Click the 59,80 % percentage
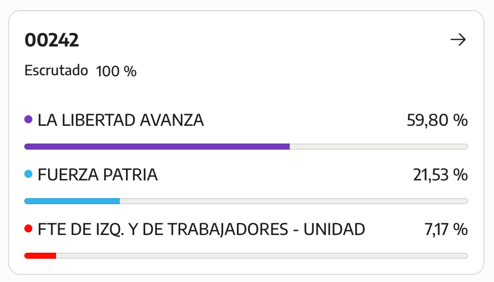This screenshot has height=282, width=494. pos(437,120)
